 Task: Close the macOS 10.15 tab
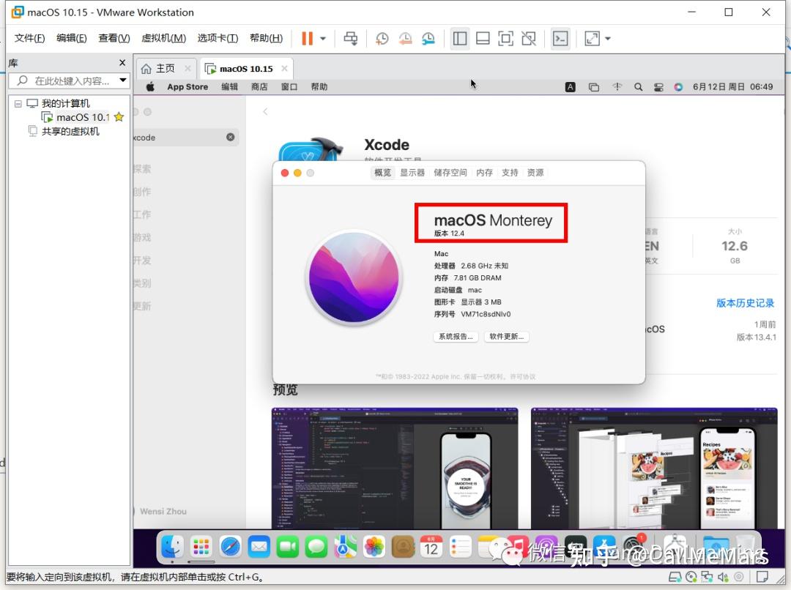coord(284,68)
